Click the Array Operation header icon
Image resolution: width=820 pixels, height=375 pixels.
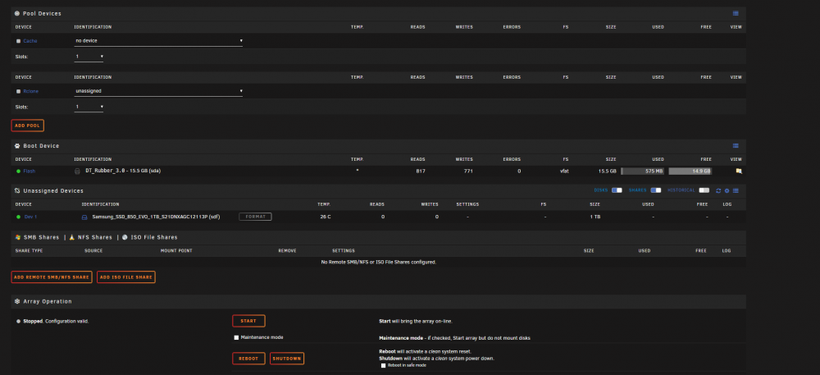[x=17, y=302]
